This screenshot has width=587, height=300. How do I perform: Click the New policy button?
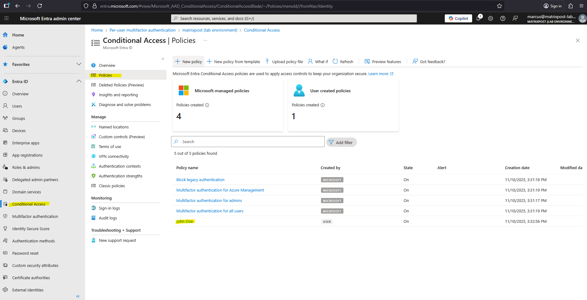click(x=189, y=62)
